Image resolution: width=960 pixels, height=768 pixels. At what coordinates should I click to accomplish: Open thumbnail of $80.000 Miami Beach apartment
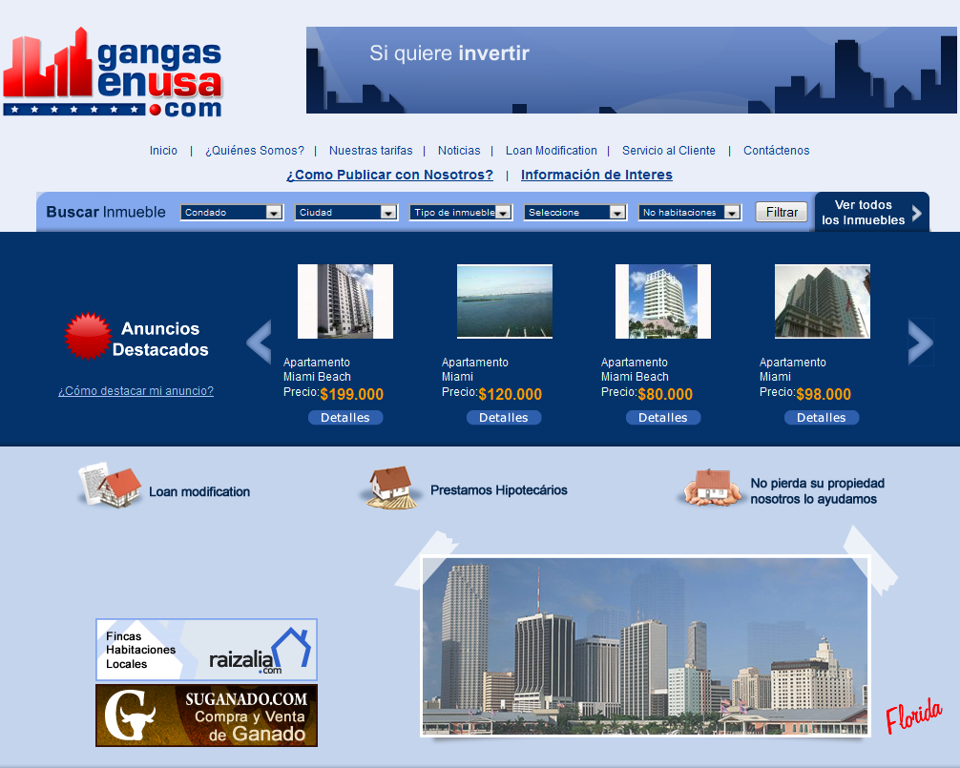point(663,301)
